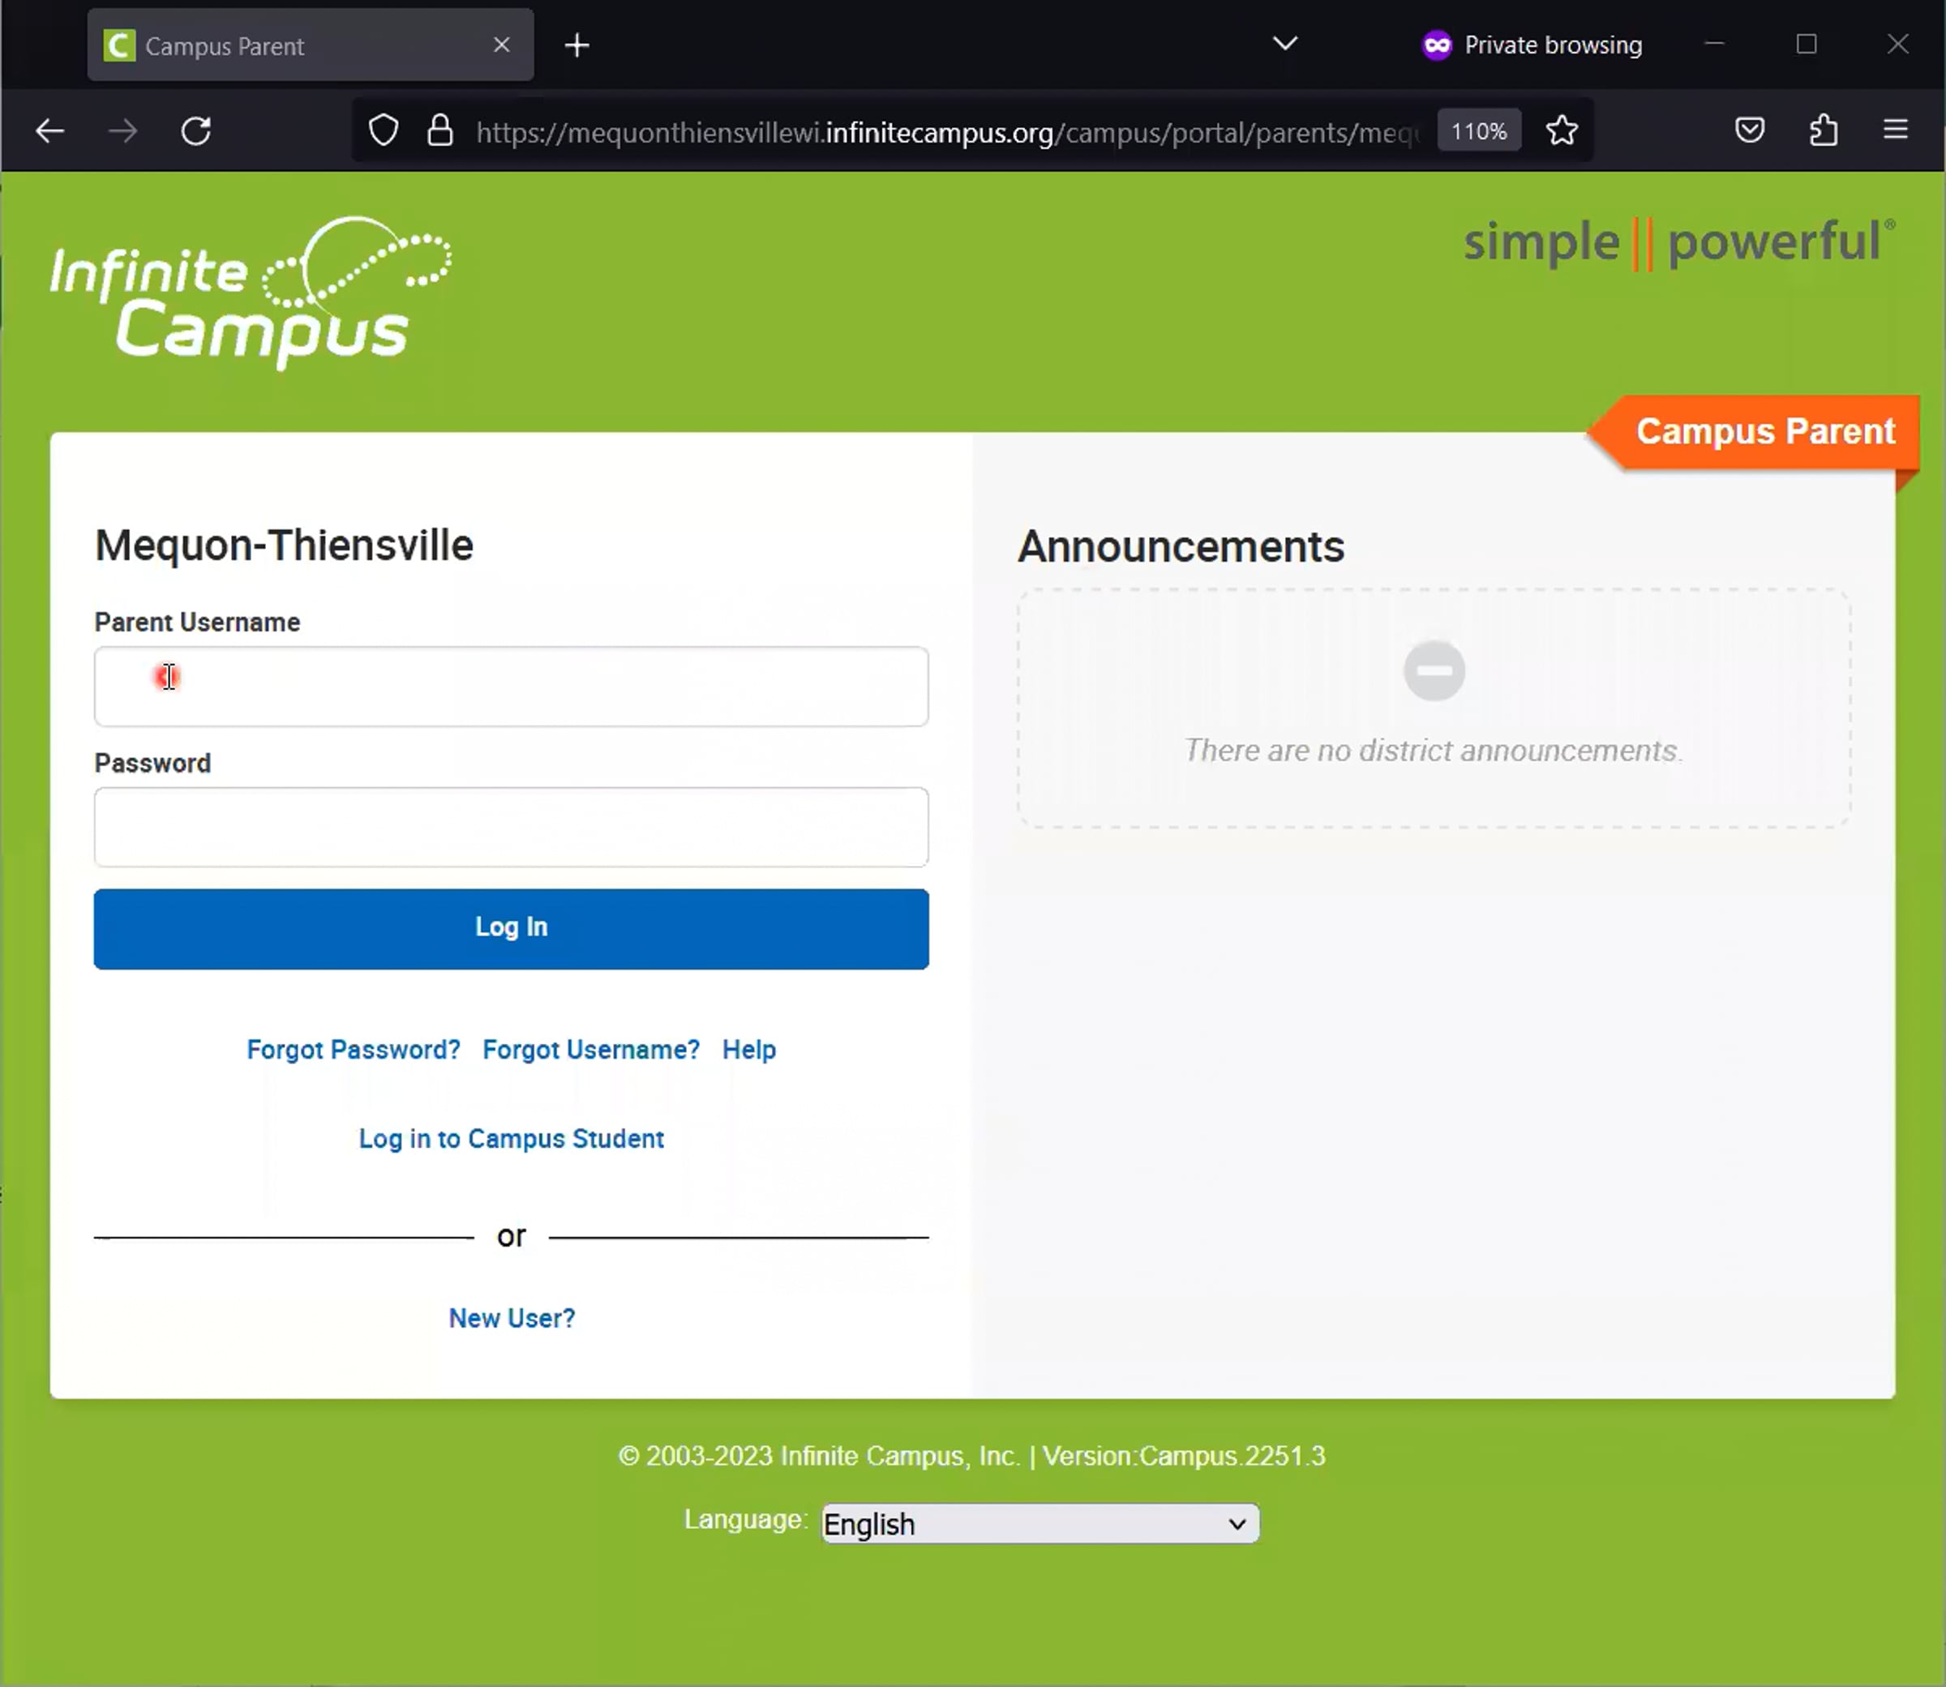
Task: Focus the address bar URL
Action: click(x=946, y=132)
